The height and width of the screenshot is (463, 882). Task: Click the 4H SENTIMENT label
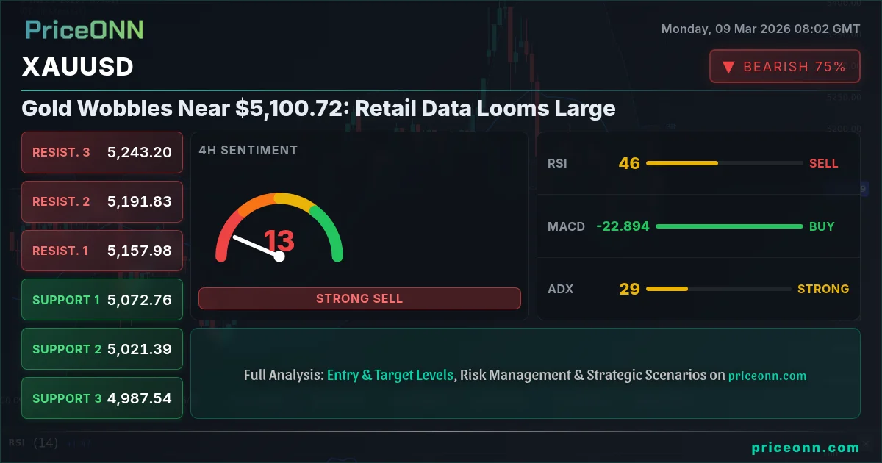tap(248, 150)
